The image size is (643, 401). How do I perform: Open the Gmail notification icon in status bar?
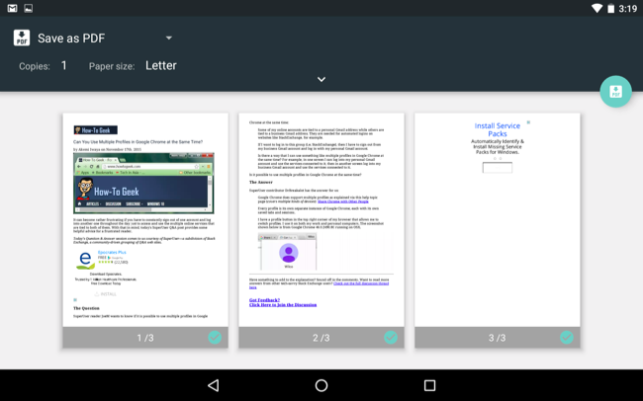tap(12, 8)
